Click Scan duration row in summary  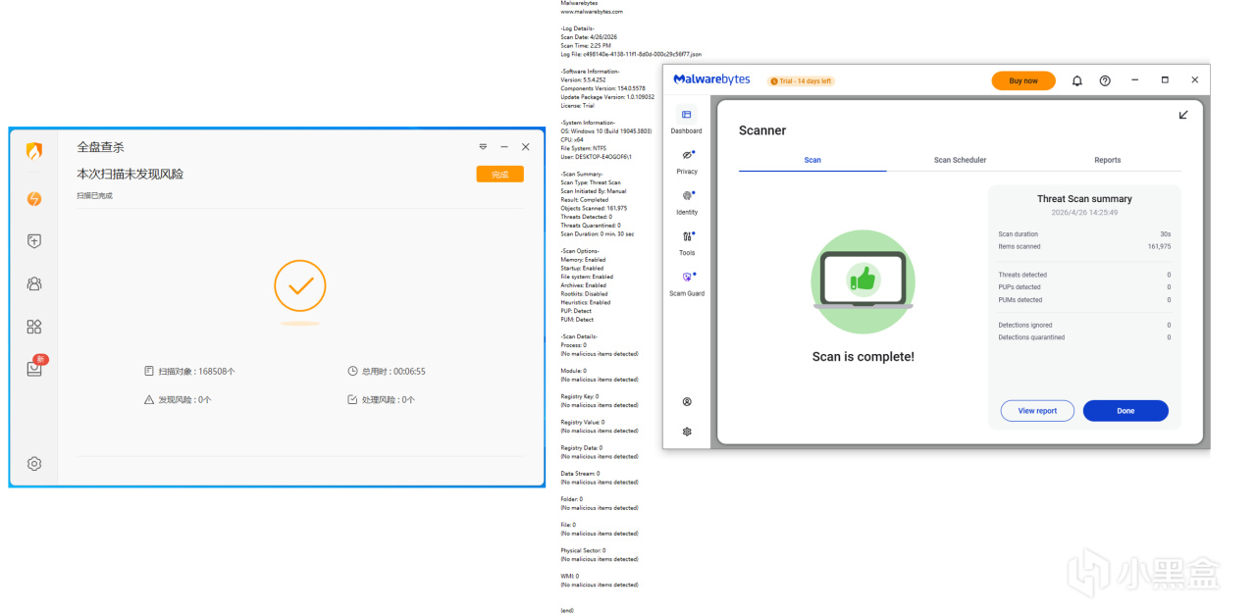click(1084, 234)
